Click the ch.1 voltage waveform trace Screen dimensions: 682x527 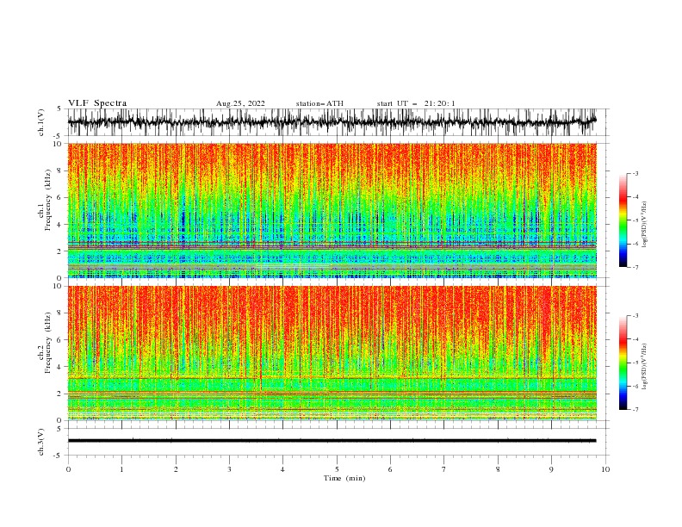tap(332, 121)
